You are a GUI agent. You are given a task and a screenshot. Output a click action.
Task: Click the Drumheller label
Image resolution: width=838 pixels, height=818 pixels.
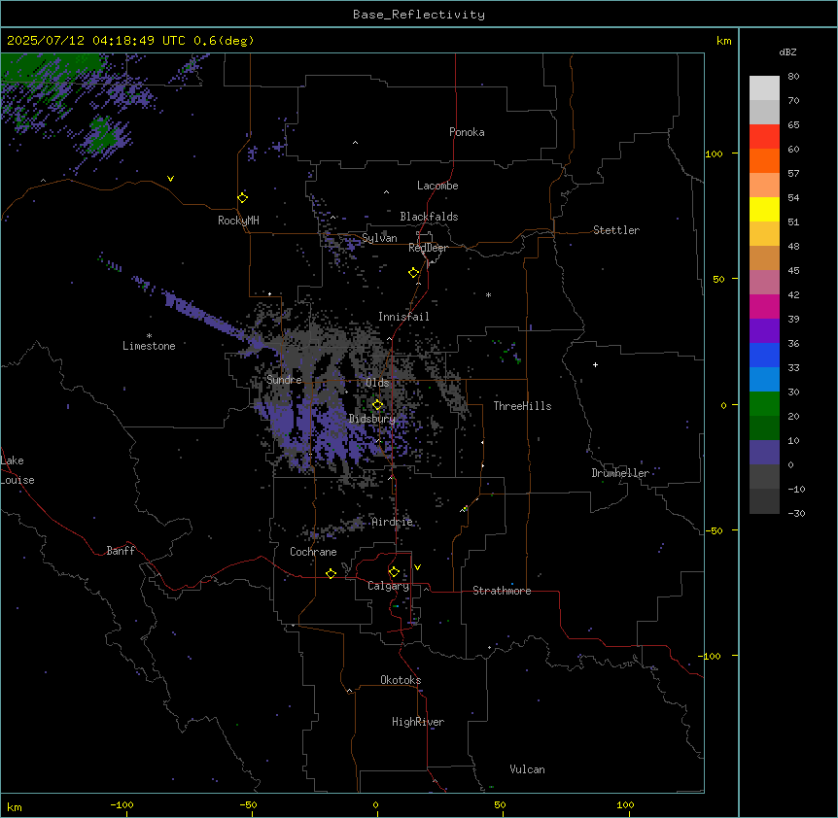620,473
